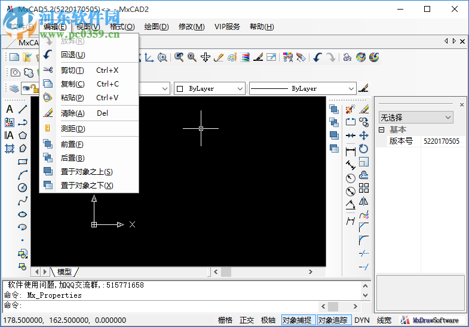Choose 清除(A) from the edit menu
Viewport: 469px width, 327px height.
coord(89,113)
